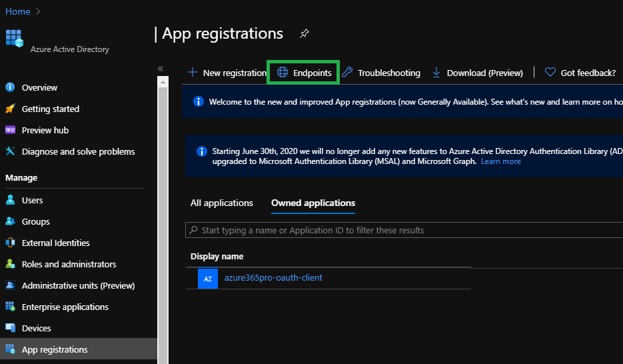This screenshot has height=364, width=623.
Task: Click the Display name column header
Action: point(217,256)
